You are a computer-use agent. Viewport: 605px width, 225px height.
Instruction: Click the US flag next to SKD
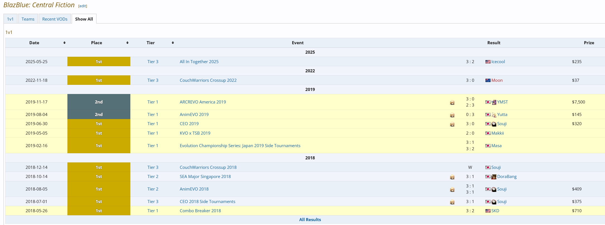click(488, 211)
